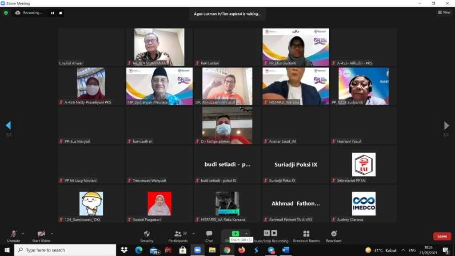This screenshot has width=455, height=256.
Task: Open Breakout Rooms
Action: (306, 236)
